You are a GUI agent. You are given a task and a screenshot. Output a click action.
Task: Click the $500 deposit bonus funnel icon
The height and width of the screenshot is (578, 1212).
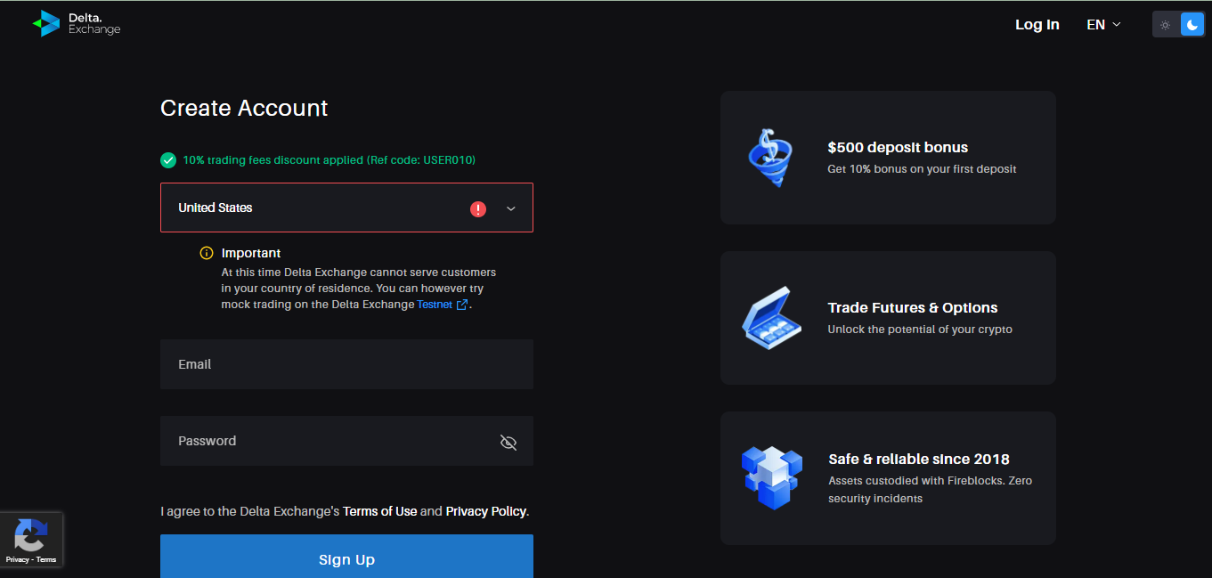point(769,158)
